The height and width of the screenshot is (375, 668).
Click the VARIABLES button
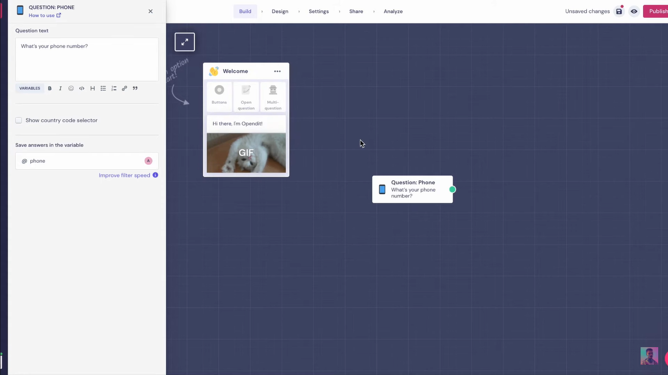click(x=30, y=88)
